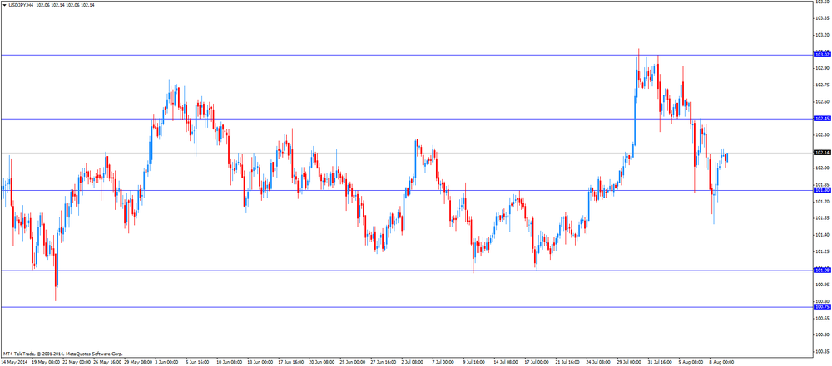Click the 17 Jun 16:00 time label

(291, 363)
